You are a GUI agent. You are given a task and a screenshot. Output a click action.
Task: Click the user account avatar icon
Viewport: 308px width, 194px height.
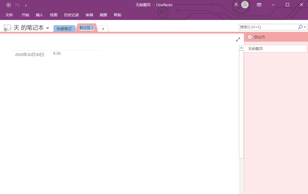pos(245,5)
